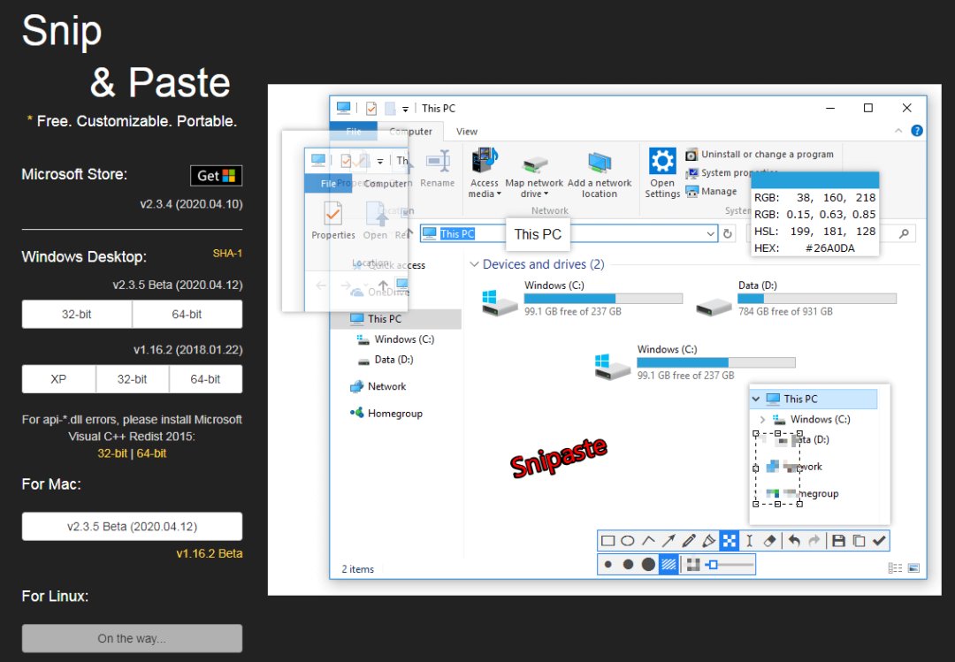This screenshot has height=662, width=955.
Task: Select the largest brush size dot
Action: (x=648, y=564)
